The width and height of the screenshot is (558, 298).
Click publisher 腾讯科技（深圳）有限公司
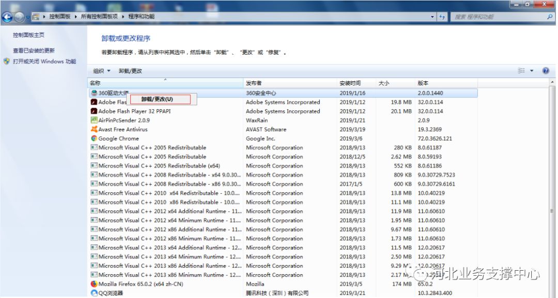point(277,293)
